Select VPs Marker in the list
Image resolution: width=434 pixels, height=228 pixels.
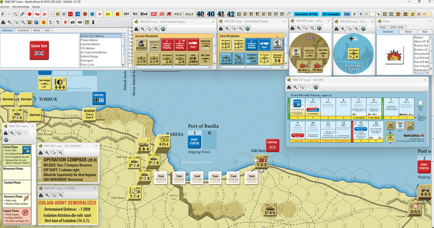coord(100,48)
